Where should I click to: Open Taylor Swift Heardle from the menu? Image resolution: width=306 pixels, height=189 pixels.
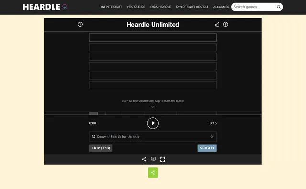[x=192, y=7]
